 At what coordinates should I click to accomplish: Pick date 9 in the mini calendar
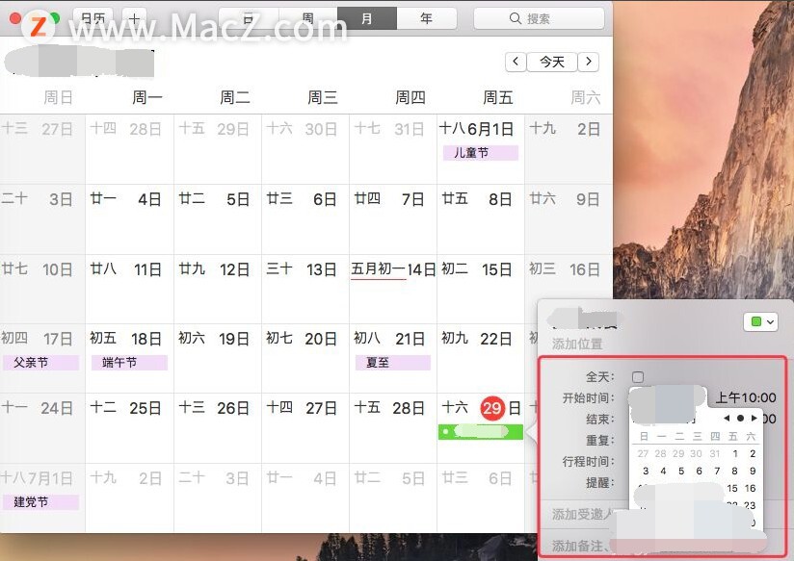coord(753,471)
